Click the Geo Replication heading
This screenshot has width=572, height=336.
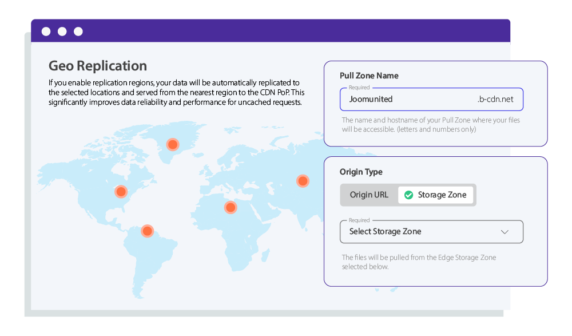click(x=97, y=66)
